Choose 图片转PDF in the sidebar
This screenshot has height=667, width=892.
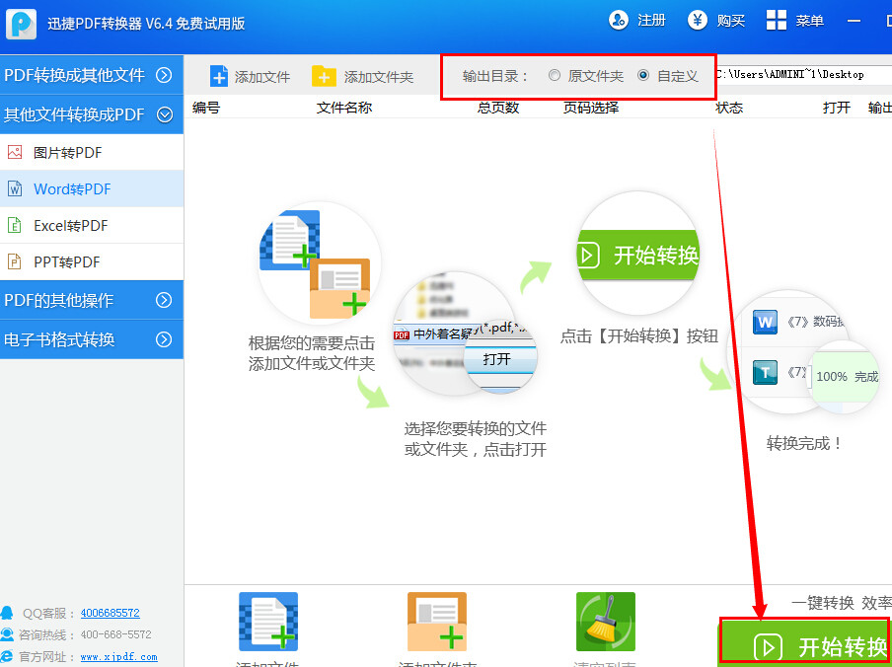[x=92, y=152]
